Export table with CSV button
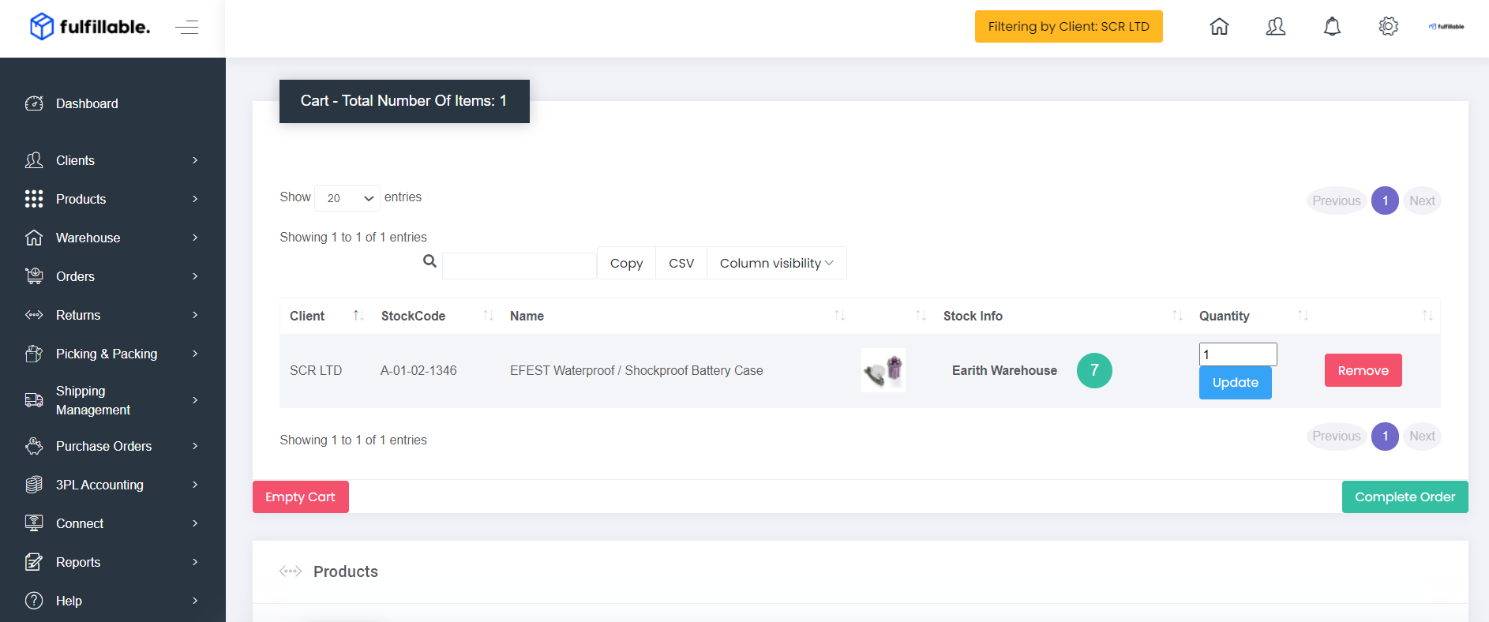This screenshot has width=1489, height=622. pos(681,263)
